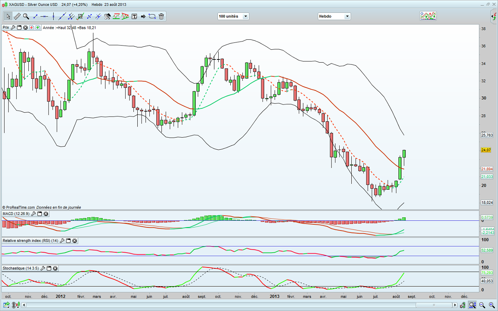Open the 100 unités dropdown

(233, 16)
